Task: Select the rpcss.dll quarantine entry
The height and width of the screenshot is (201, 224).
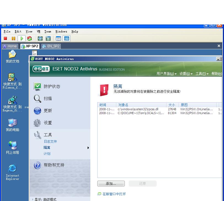Action: pos(160,109)
